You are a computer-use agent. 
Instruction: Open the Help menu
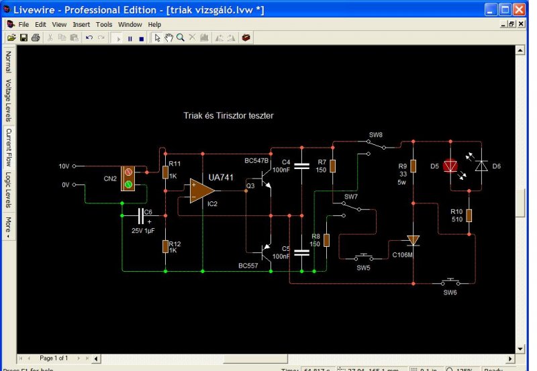pyautogui.click(x=154, y=25)
